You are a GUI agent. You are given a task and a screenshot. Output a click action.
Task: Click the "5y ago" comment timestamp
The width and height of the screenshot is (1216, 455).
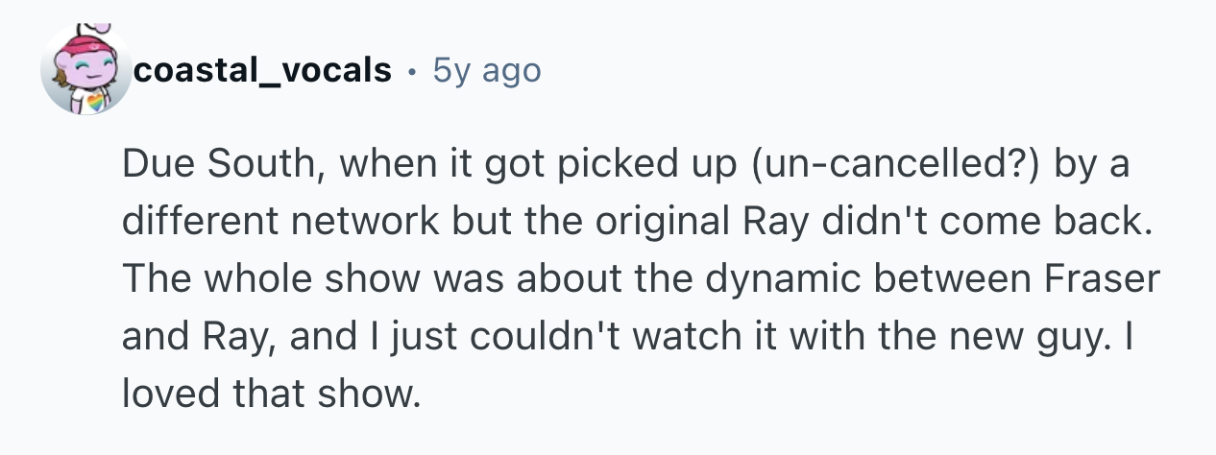point(487,70)
